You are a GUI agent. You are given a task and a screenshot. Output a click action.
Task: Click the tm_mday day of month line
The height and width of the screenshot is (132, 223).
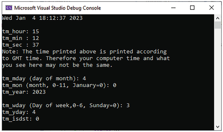pyautogui.click(x=44, y=79)
